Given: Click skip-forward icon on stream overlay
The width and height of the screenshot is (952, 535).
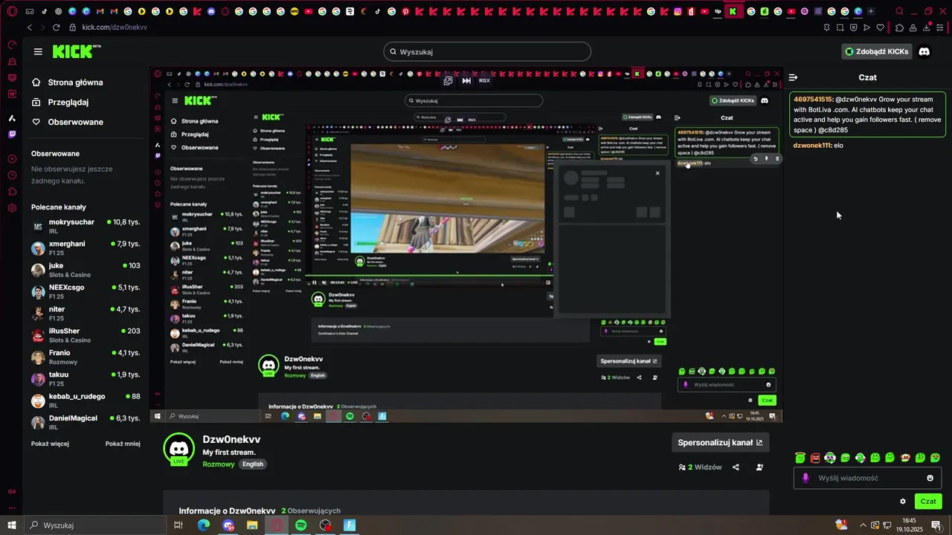Looking at the screenshot, I should coord(466,80).
